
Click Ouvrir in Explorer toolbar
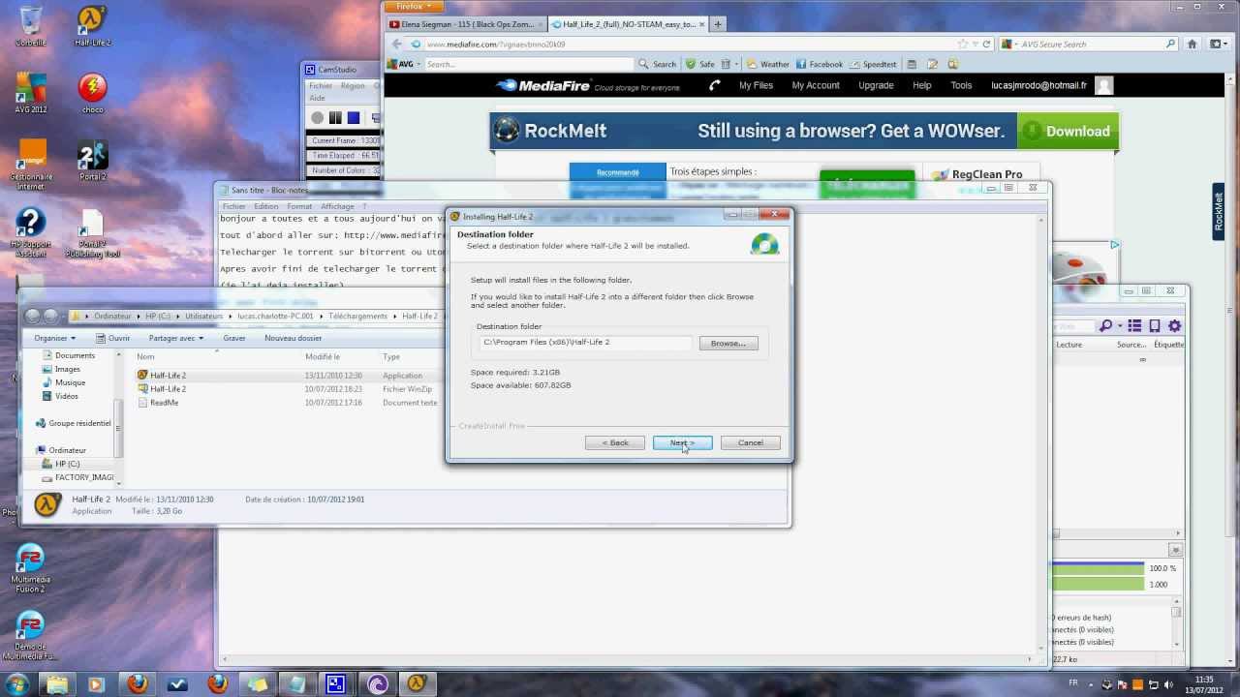pyautogui.click(x=113, y=338)
